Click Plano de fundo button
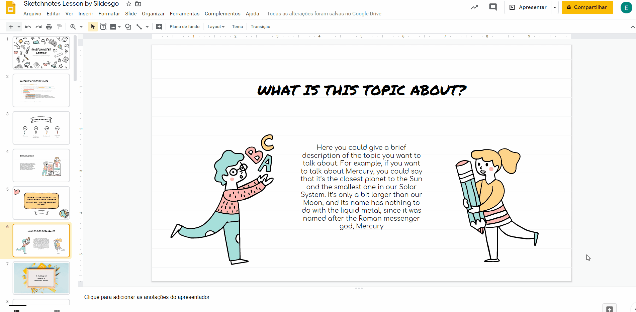The width and height of the screenshot is (636, 312). (x=185, y=27)
